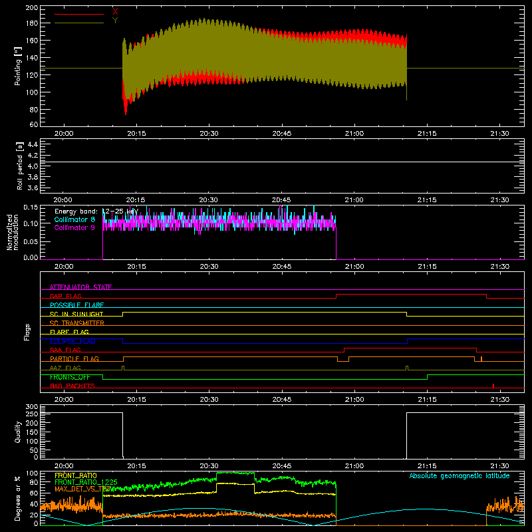The width and height of the screenshot is (532, 532).
Task: Click the 20:30 time label under Flags plot
Action: 209,400
